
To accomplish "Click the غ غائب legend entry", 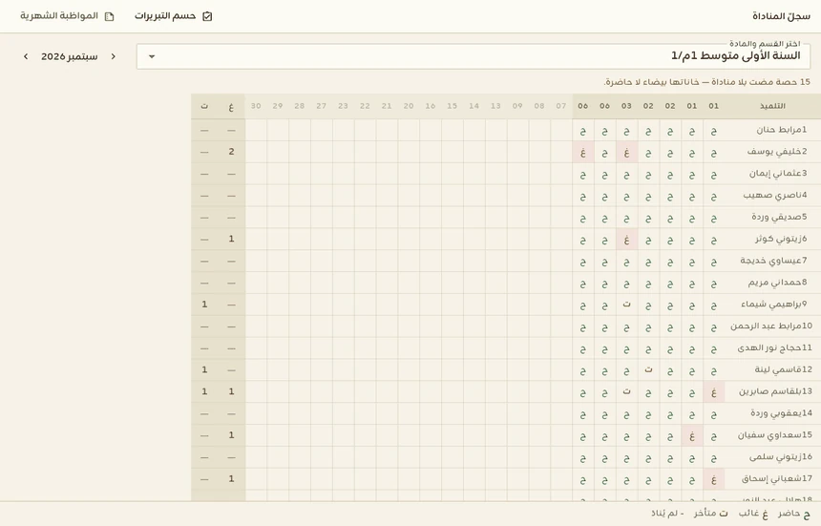I will (x=753, y=514).
